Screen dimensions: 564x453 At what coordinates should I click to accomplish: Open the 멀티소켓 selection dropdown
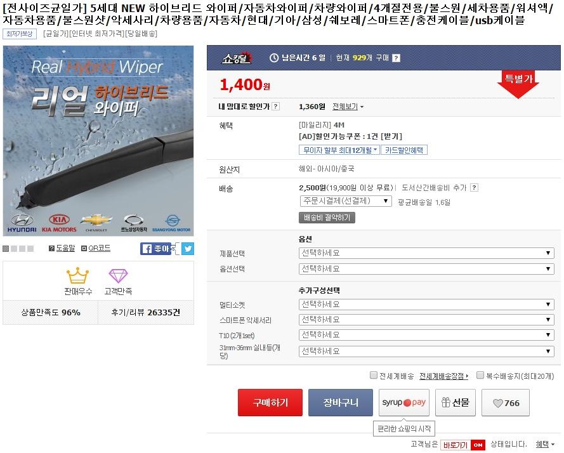426,305
